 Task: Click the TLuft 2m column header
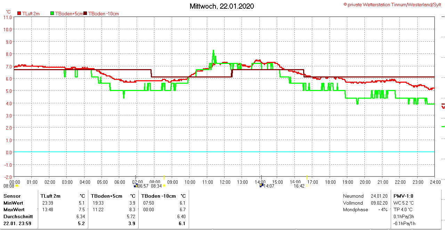pyautogui.click(x=50, y=196)
